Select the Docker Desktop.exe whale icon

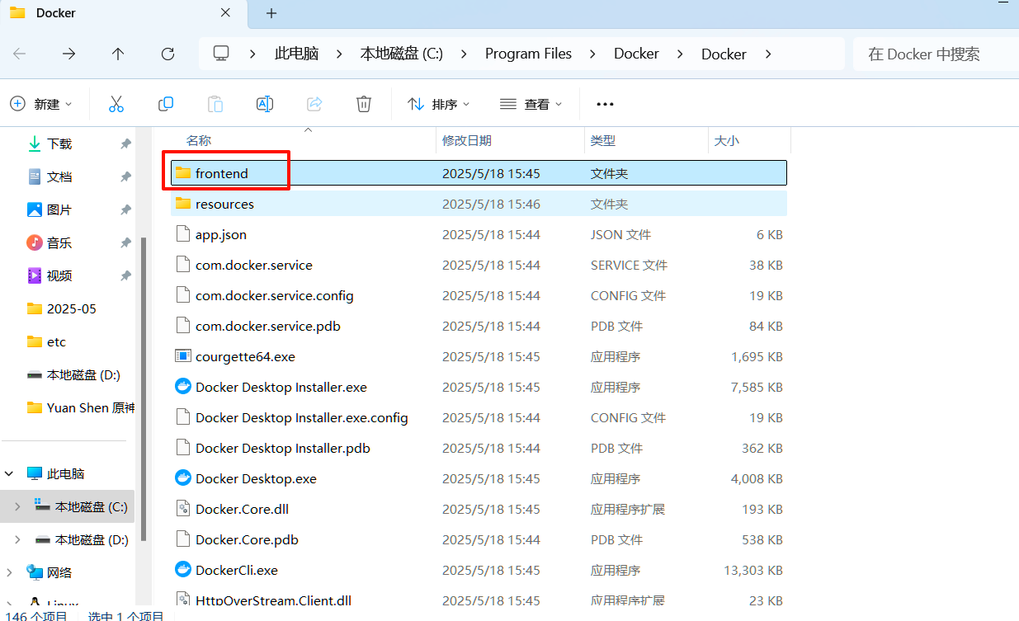[183, 478]
